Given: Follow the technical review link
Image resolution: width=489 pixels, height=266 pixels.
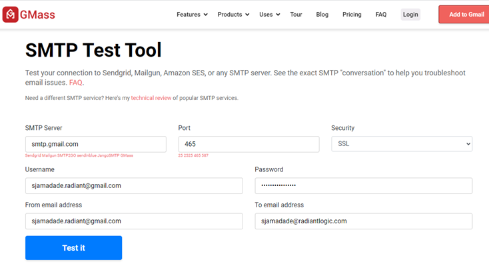Looking at the screenshot, I should coord(151,98).
